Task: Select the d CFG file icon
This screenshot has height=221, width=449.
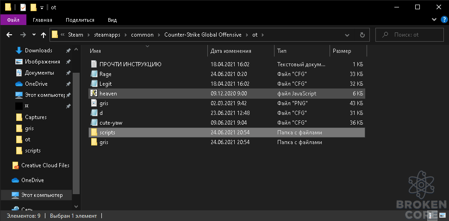Action: click(94, 113)
